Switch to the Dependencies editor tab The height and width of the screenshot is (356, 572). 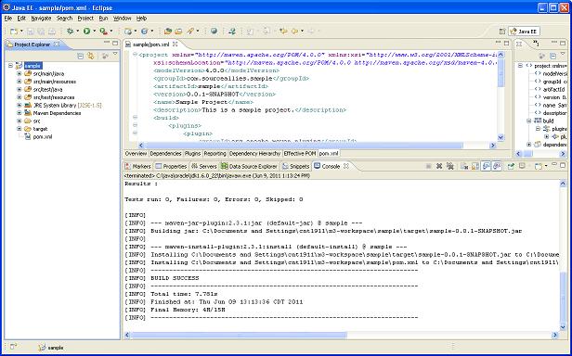point(165,154)
